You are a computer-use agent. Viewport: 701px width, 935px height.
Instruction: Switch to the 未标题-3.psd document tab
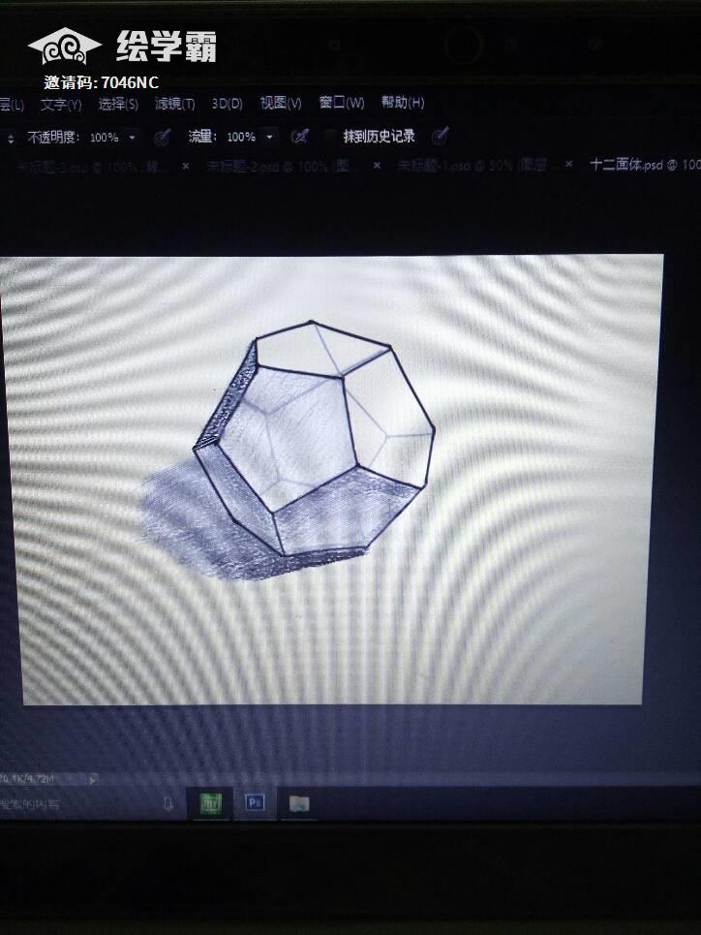92,167
